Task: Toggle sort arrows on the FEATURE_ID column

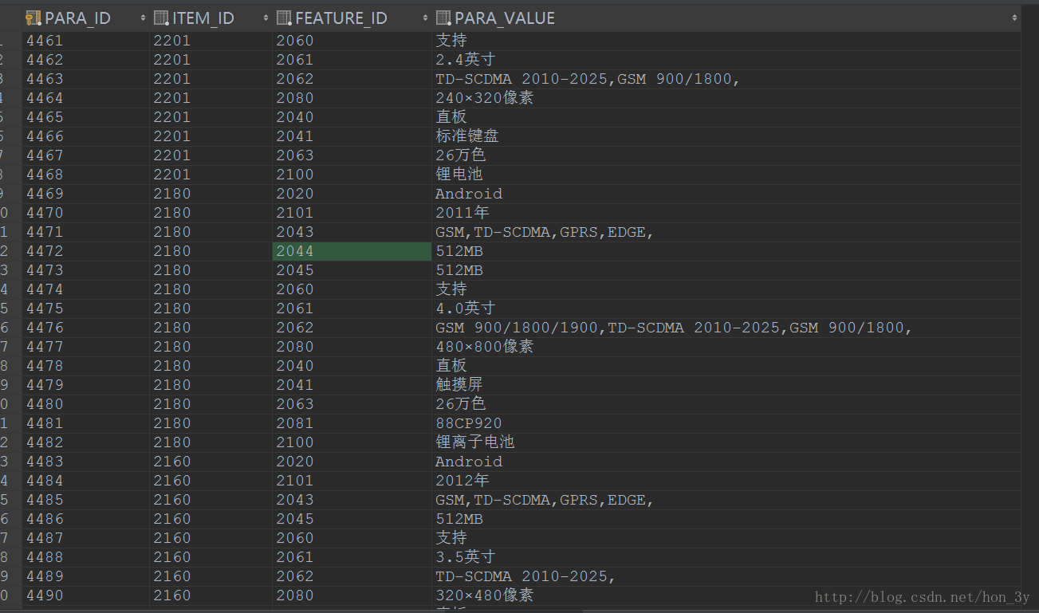Action: tap(425, 18)
